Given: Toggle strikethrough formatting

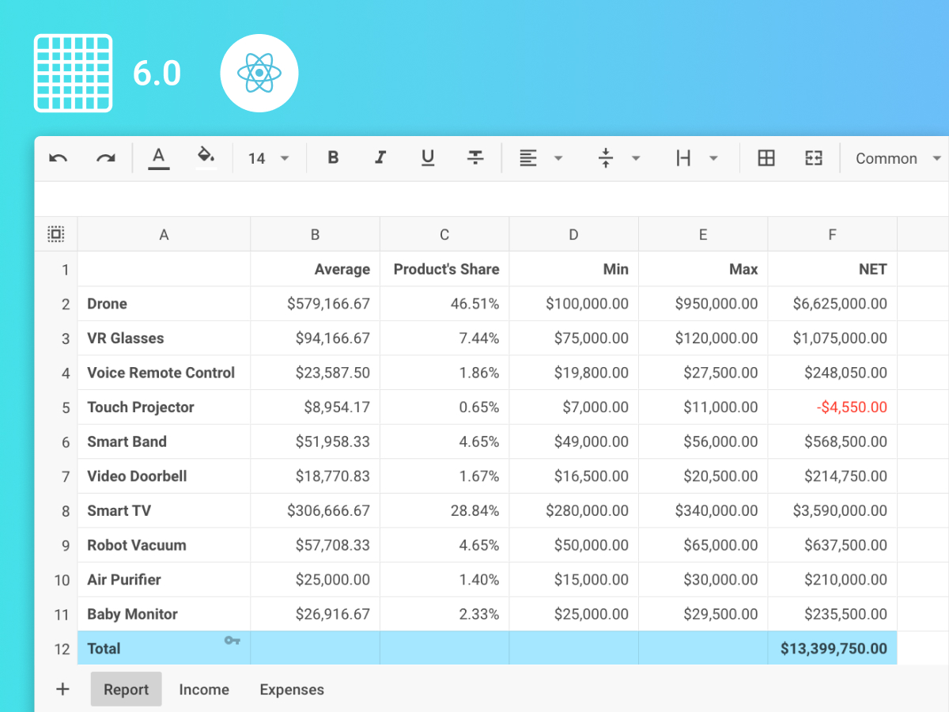Looking at the screenshot, I should click(475, 157).
